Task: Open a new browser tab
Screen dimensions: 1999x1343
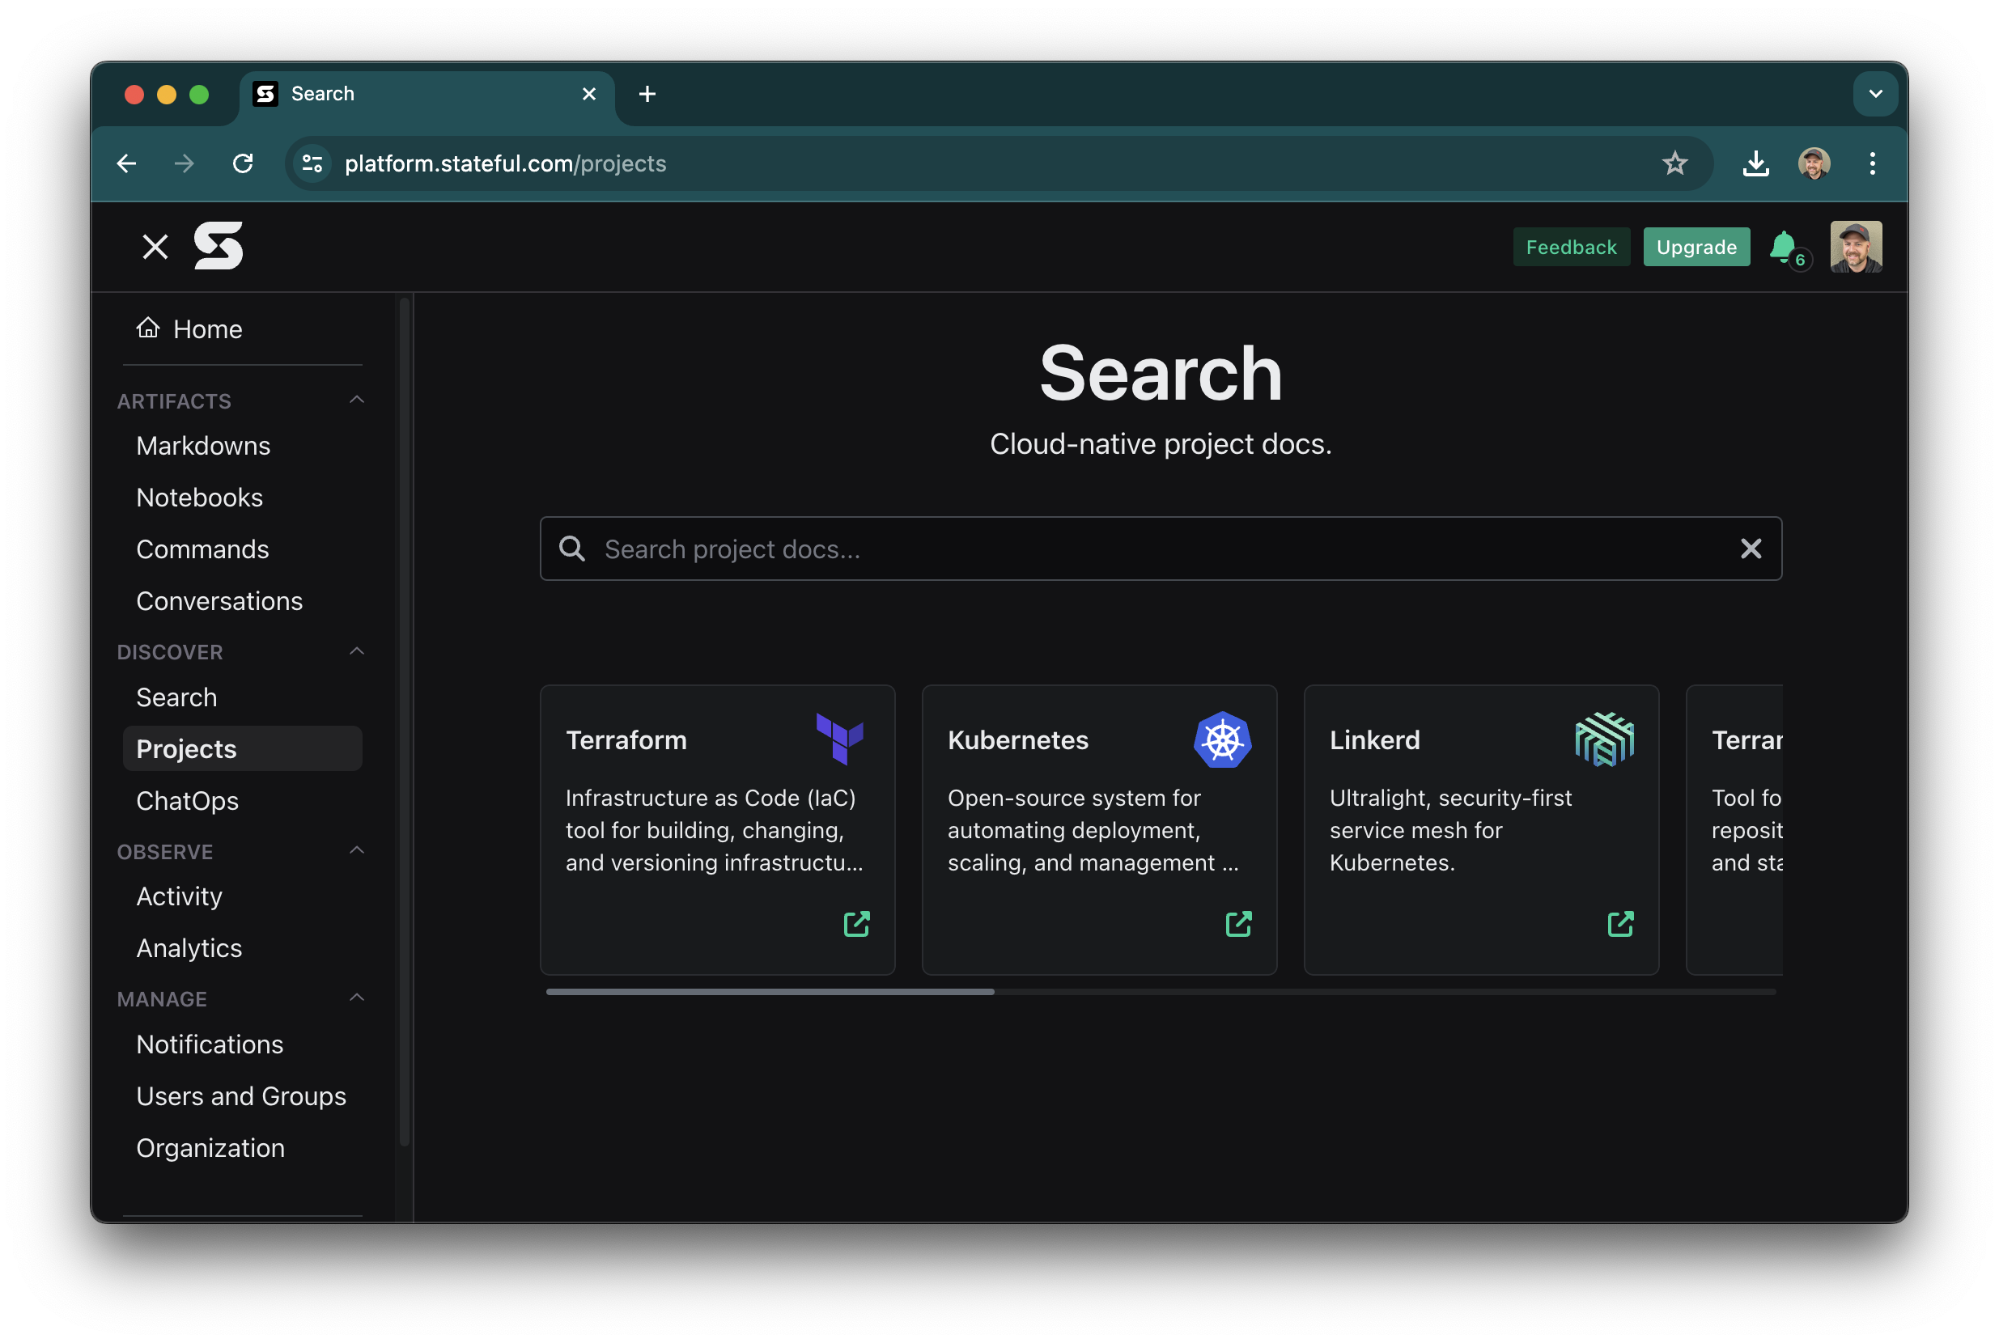Action: (x=647, y=93)
